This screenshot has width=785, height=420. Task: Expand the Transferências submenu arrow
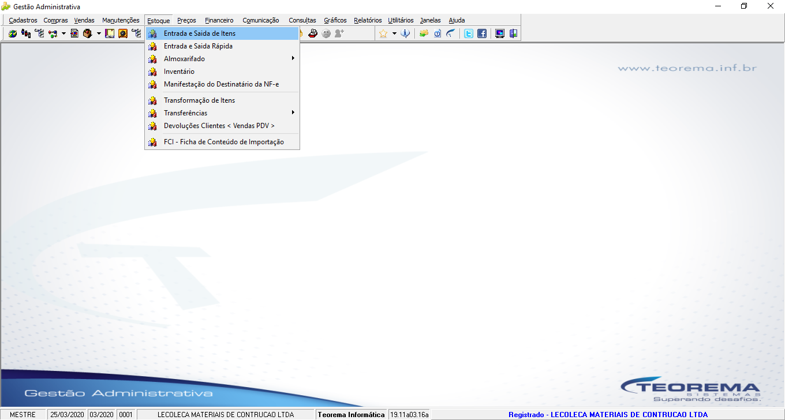(x=293, y=113)
